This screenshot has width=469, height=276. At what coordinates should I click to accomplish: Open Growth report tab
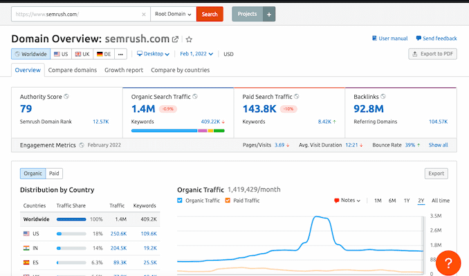coord(124,70)
